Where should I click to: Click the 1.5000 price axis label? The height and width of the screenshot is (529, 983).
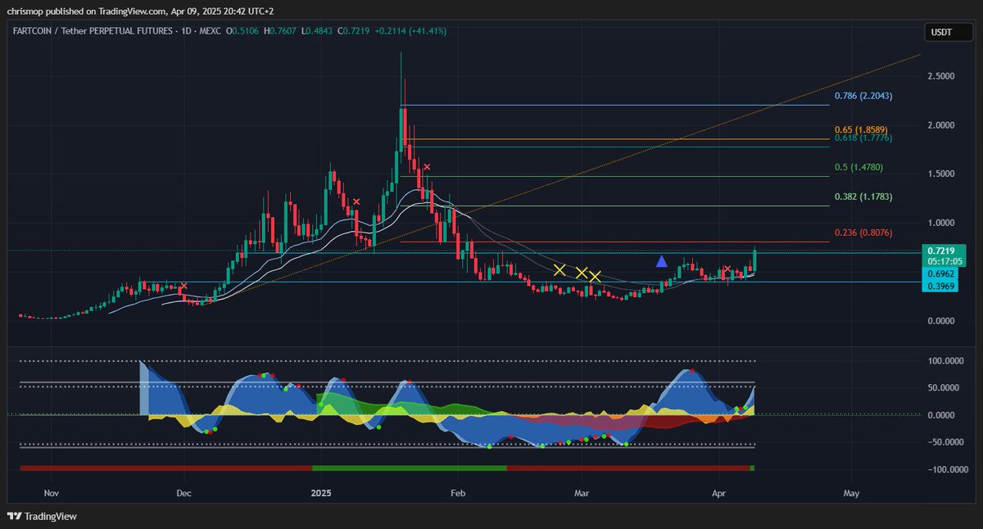click(x=940, y=174)
